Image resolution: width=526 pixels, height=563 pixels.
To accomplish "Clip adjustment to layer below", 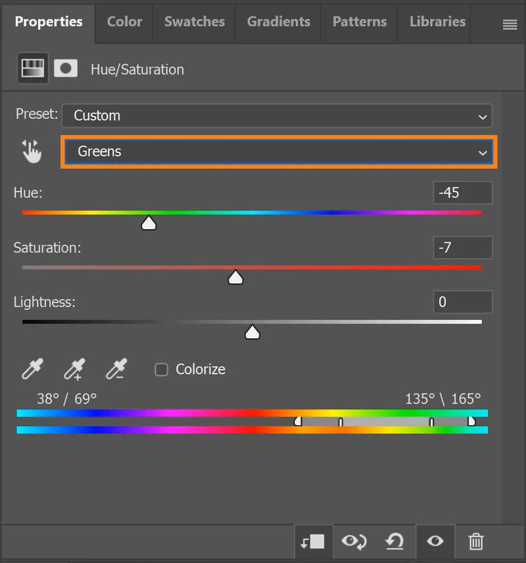I will click(313, 541).
